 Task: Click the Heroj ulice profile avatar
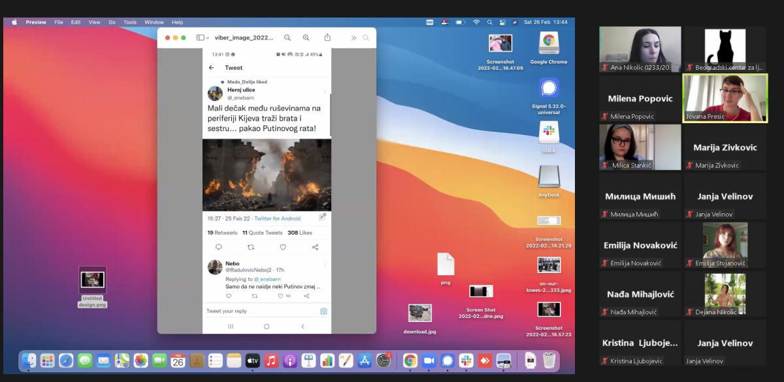pos(215,93)
